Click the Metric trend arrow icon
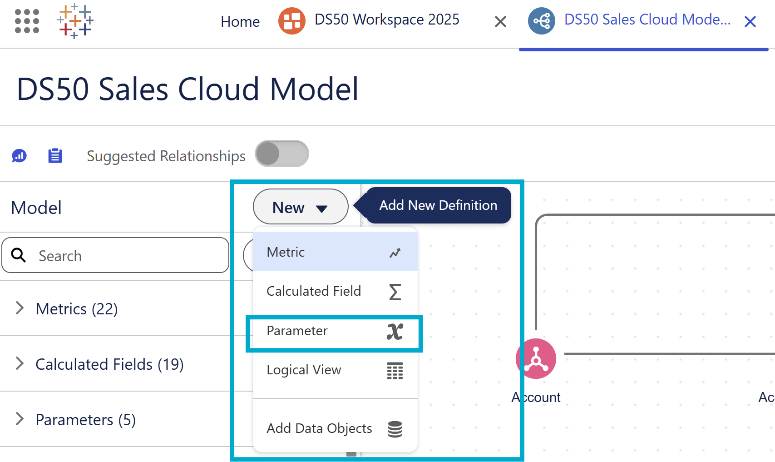775x462 pixels. pyautogui.click(x=395, y=253)
